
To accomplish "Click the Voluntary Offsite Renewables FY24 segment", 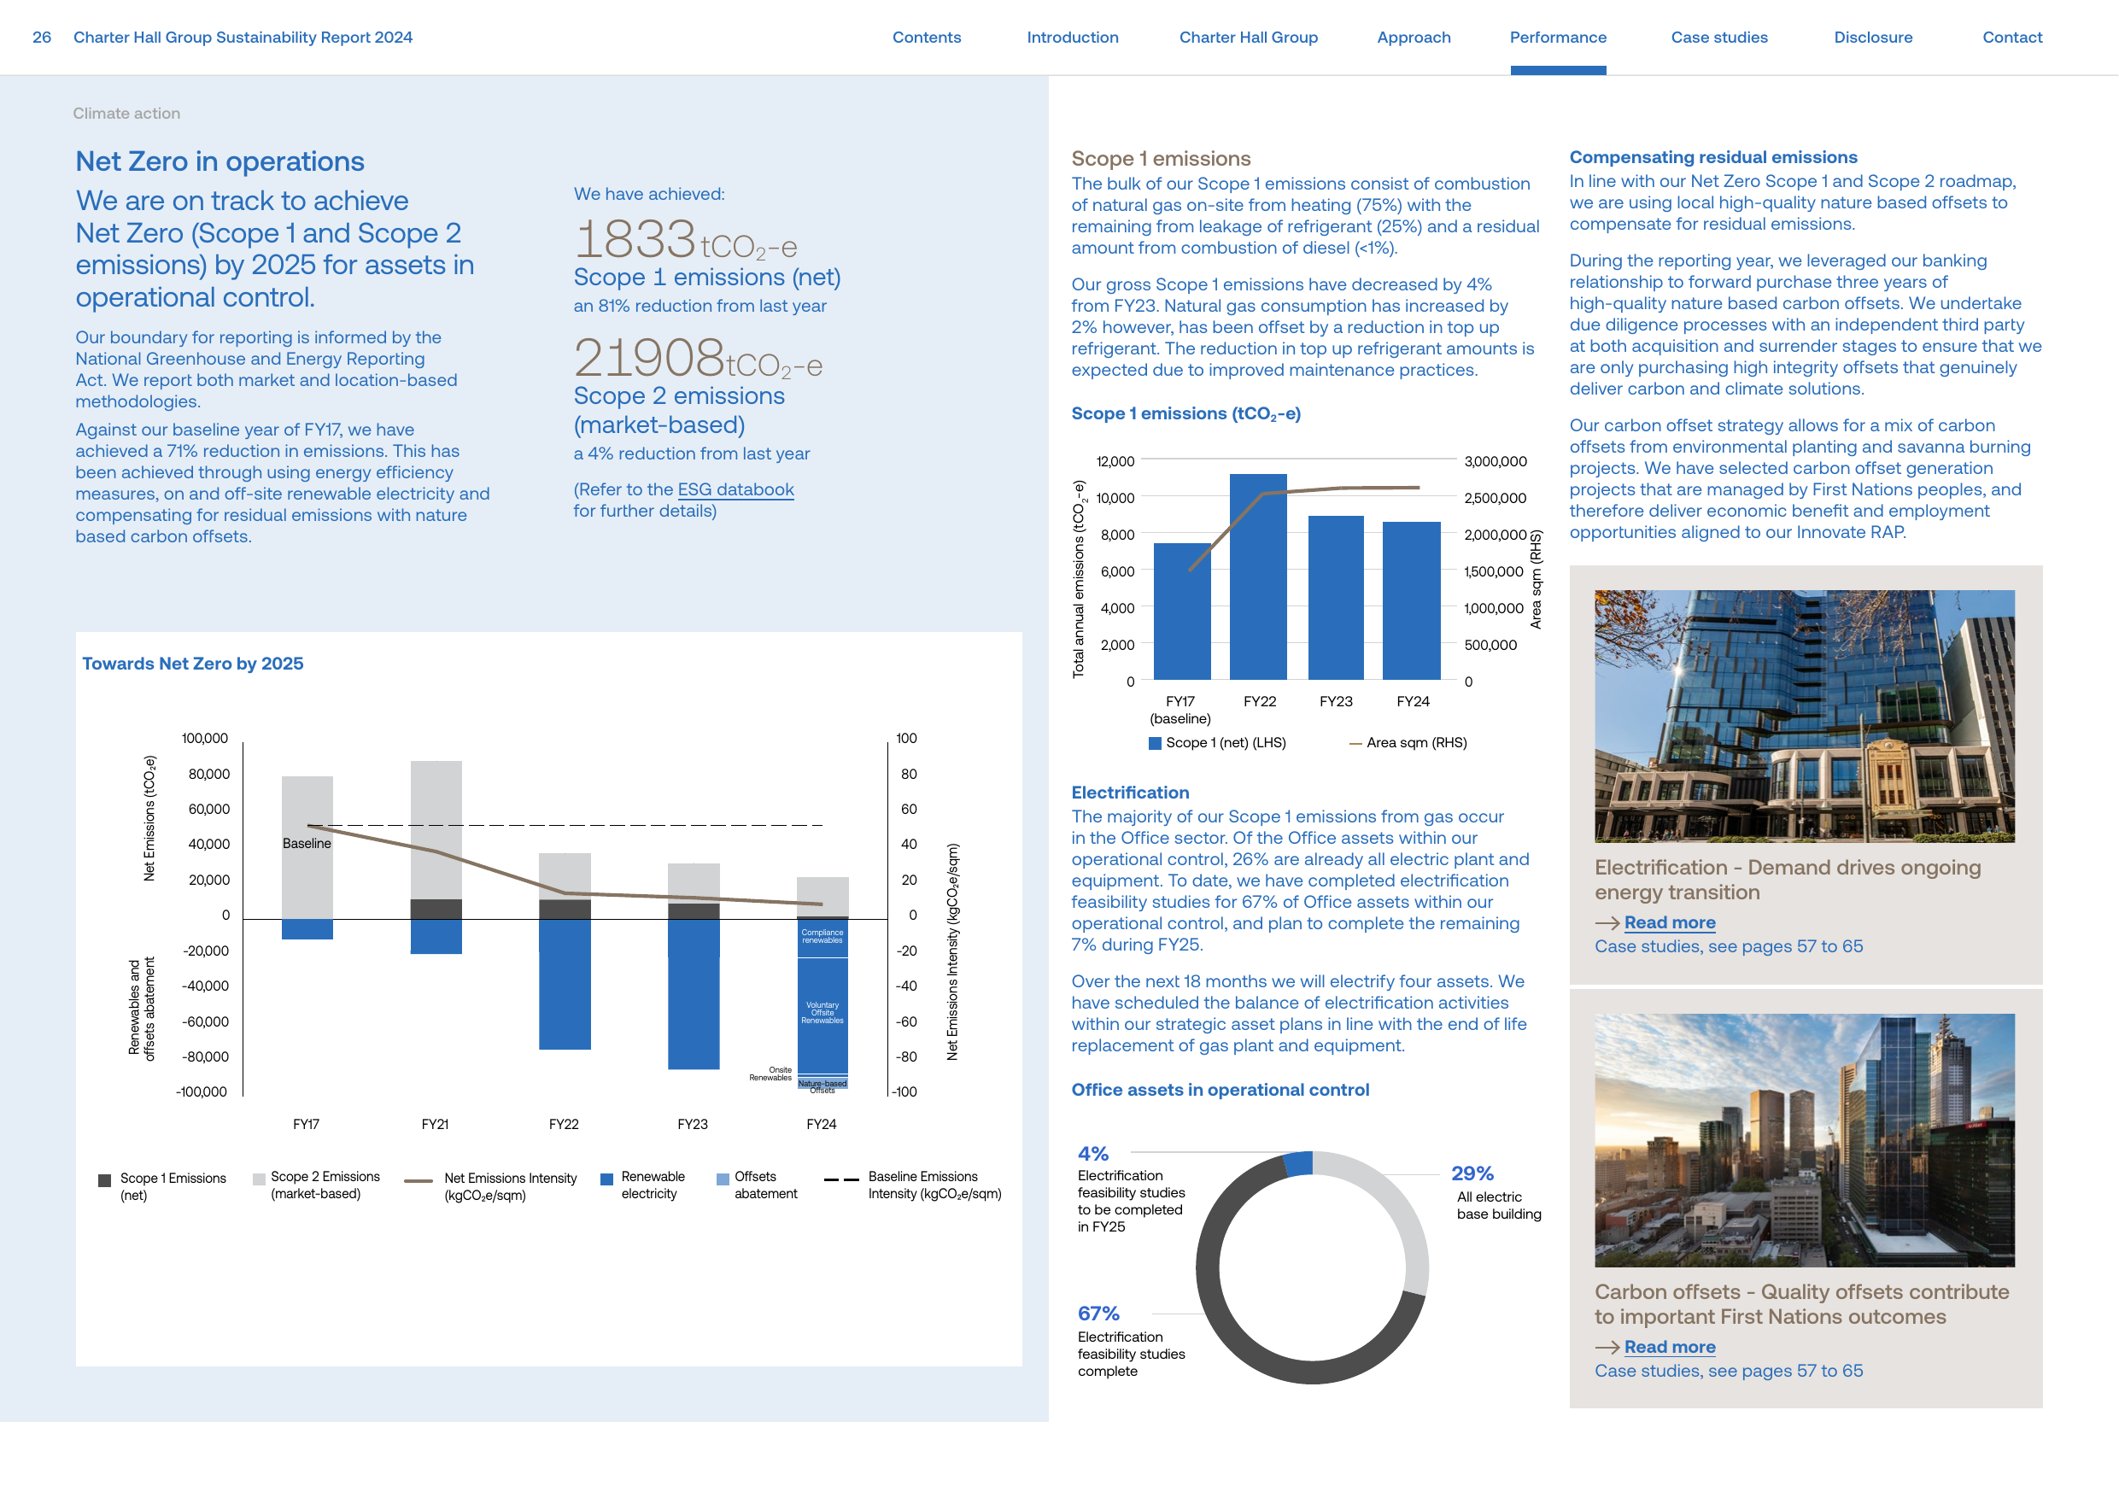I will pos(822,1015).
